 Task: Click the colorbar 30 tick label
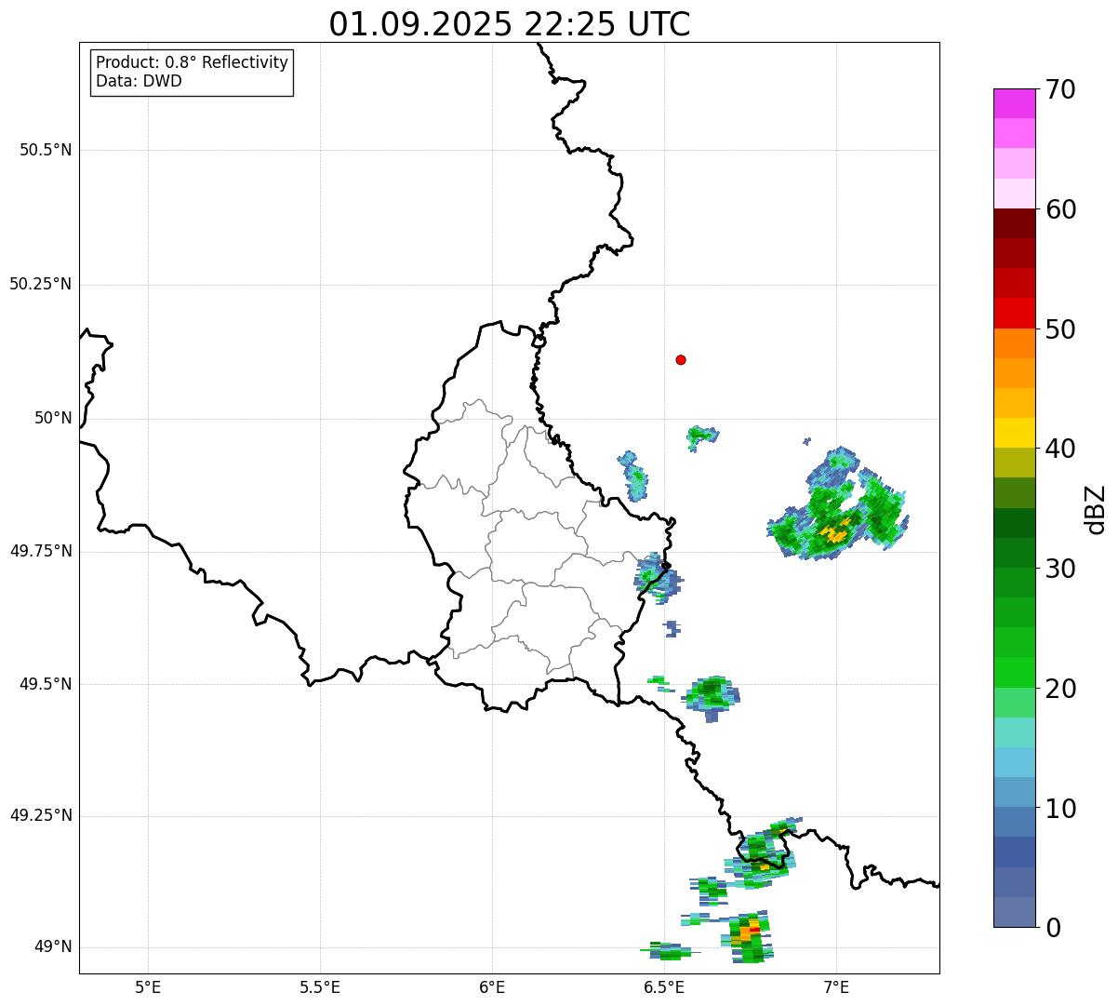pyautogui.click(x=1060, y=569)
